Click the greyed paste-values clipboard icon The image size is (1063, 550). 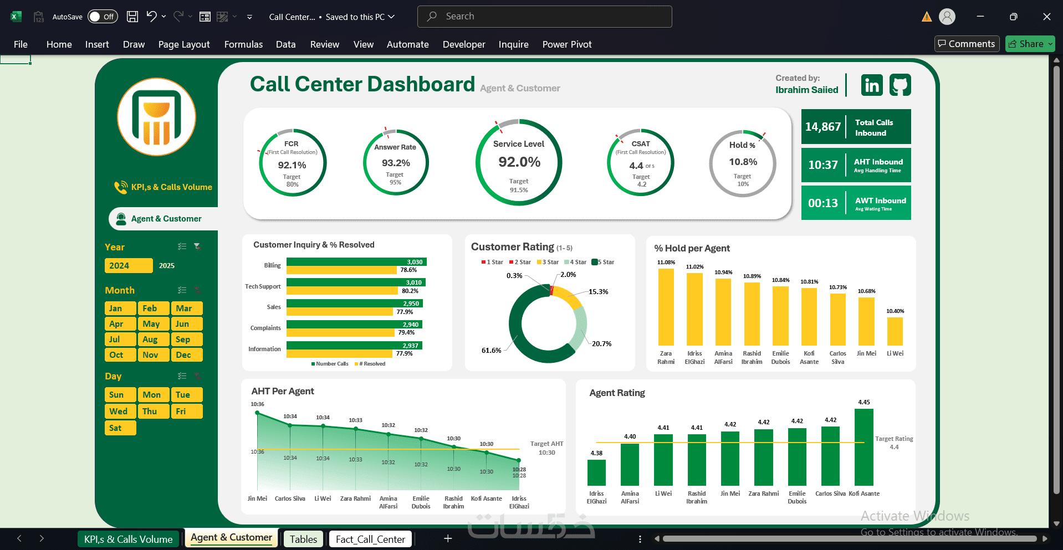pyautogui.click(x=39, y=17)
